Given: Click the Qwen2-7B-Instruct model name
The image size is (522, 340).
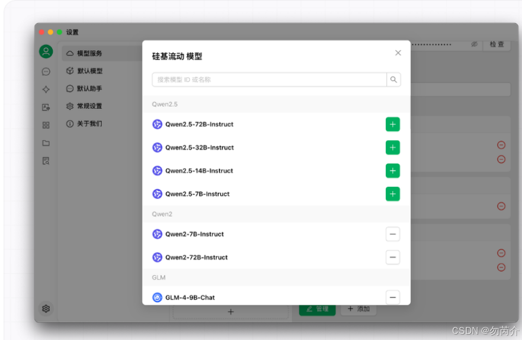Looking at the screenshot, I should click(194, 234).
